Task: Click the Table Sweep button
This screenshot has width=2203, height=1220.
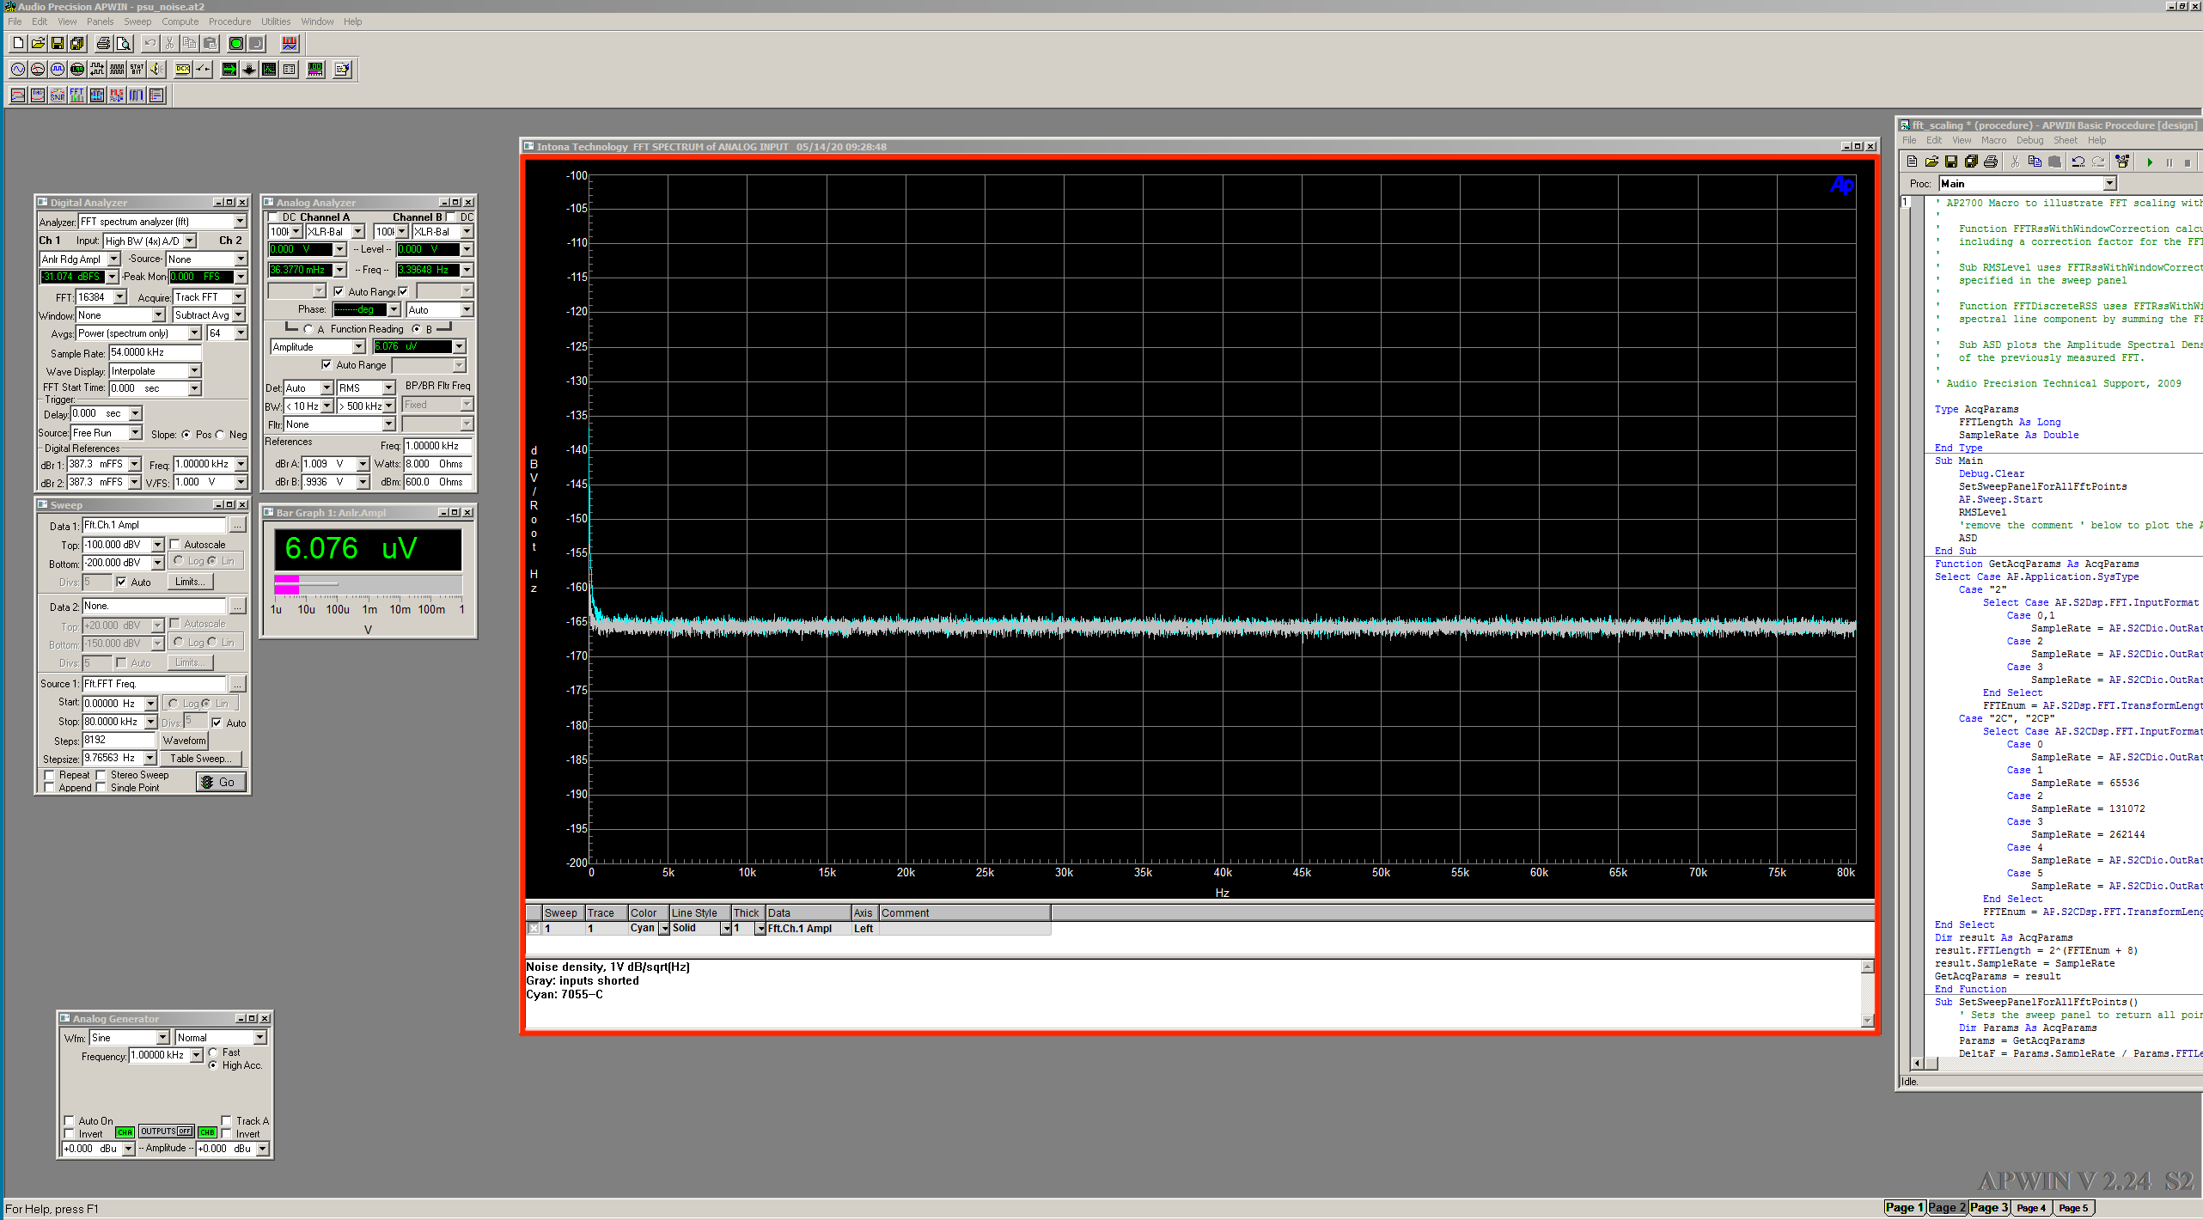Action: 200,759
